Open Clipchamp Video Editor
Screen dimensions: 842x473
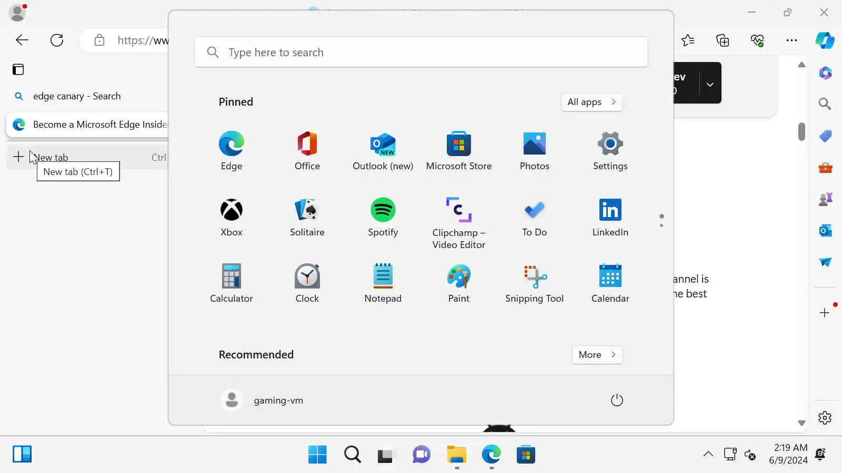point(459,223)
